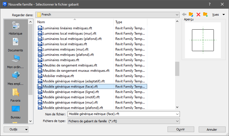Create a new folder with plus icon
Screen dimensions: 229x136
coord(205,15)
